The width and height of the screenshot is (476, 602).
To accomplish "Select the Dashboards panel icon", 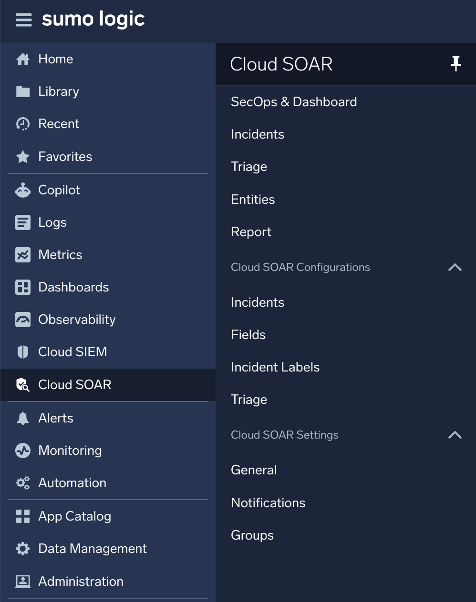I will pyautogui.click(x=23, y=287).
